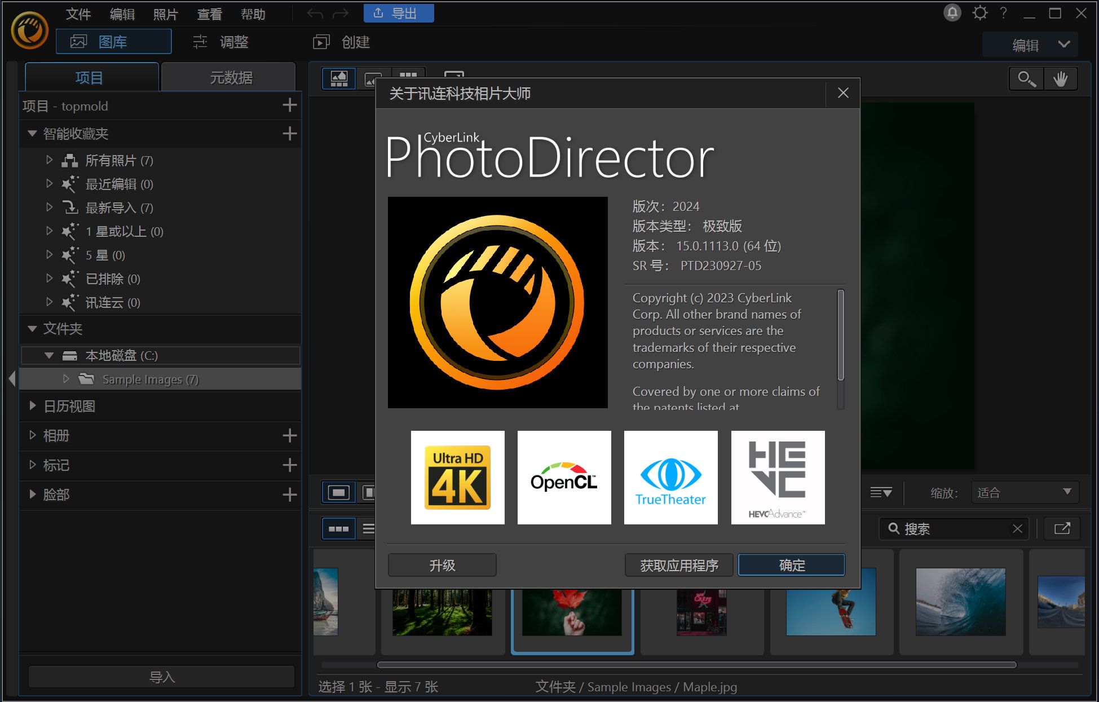Add a new album with the plus icon
The width and height of the screenshot is (1099, 702).
tap(289, 436)
